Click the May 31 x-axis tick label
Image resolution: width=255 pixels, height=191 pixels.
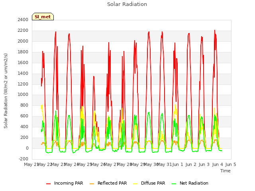[164, 164]
